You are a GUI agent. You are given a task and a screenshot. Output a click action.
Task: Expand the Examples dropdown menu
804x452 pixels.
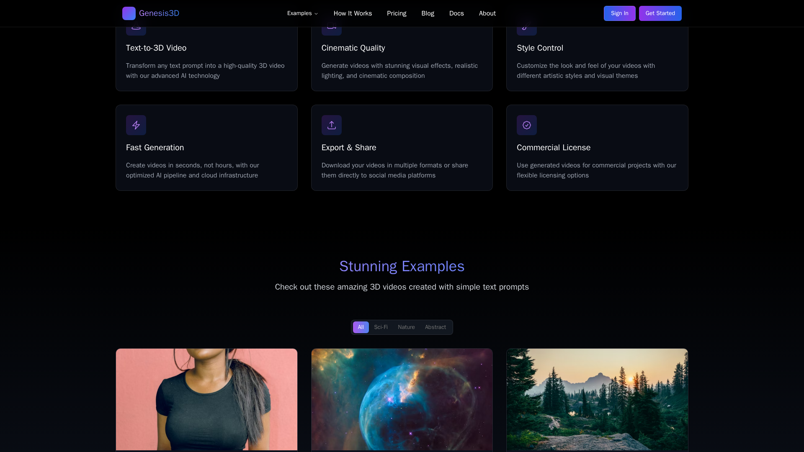click(302, 13)
